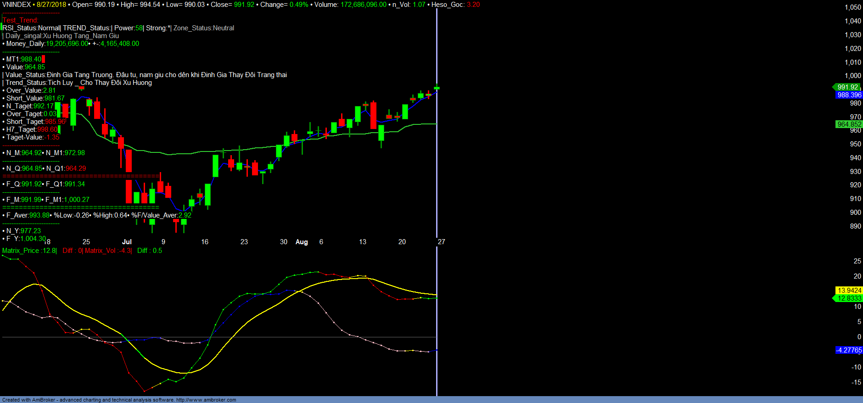
Task: Click the green 12.8333 indicator label
Action: (849, 298)
